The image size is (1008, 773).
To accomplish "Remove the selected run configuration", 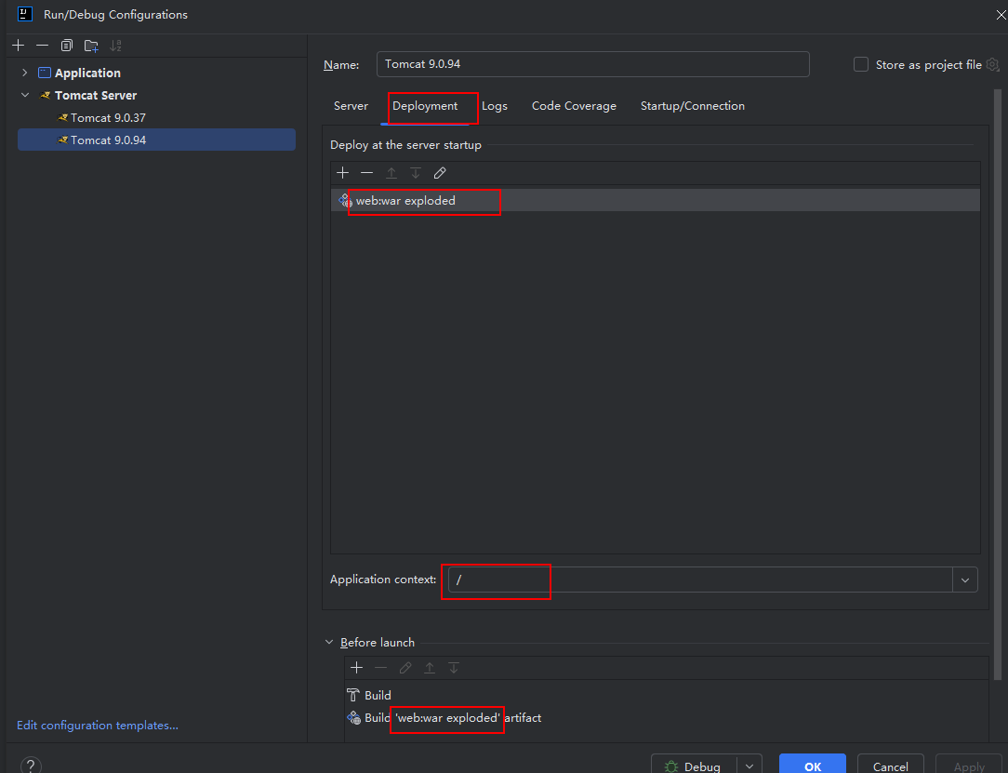I will coord(43,45).
